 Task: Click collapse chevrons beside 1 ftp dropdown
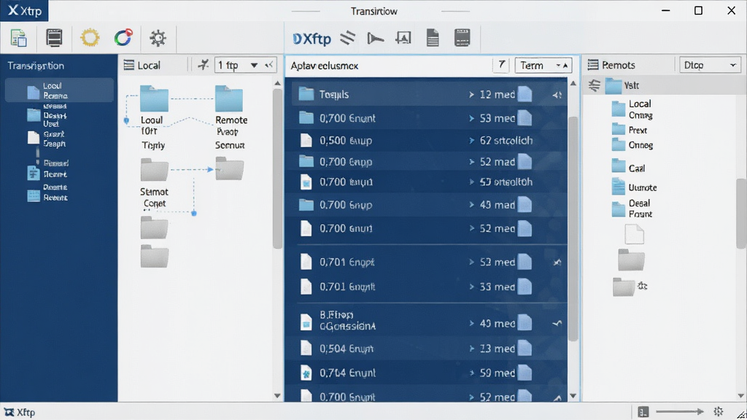[269, 65]
